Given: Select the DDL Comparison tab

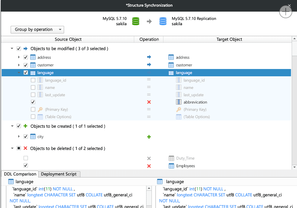Looking at the screenshot, I should coord(20,174).
